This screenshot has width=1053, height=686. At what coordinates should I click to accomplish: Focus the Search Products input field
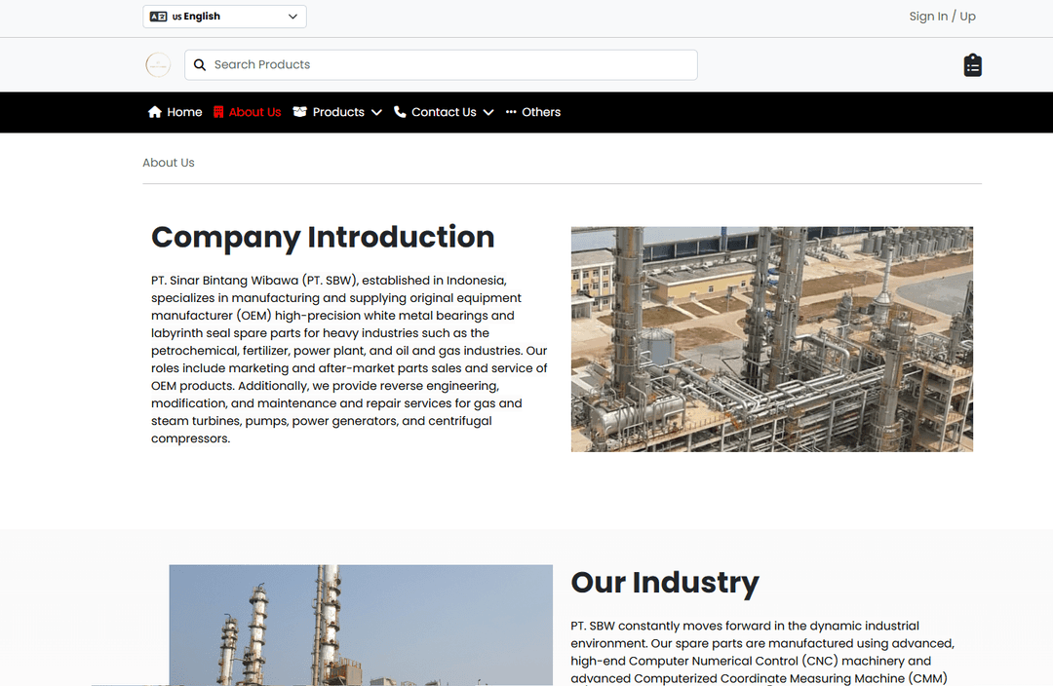click(x=442, y=65)
